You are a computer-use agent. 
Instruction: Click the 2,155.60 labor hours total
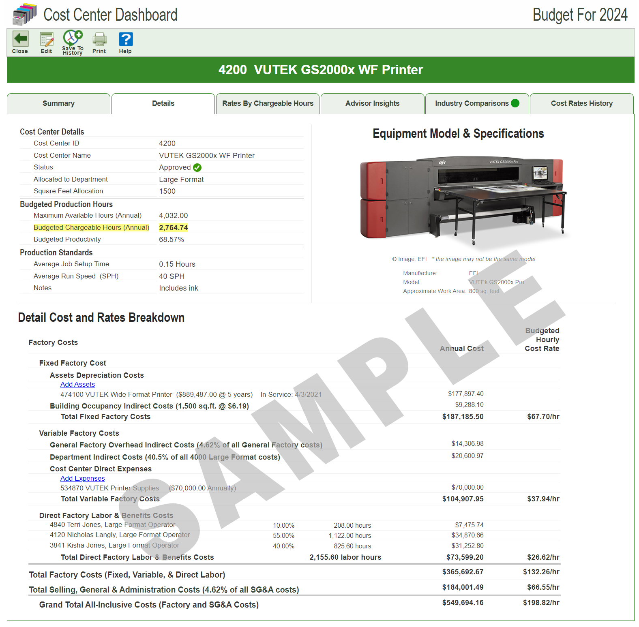(x=345, y=557)
